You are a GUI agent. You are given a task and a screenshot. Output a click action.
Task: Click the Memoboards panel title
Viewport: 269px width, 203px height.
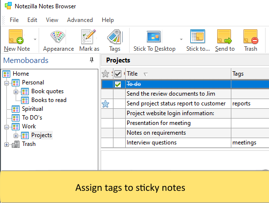(x=26, y=60)
